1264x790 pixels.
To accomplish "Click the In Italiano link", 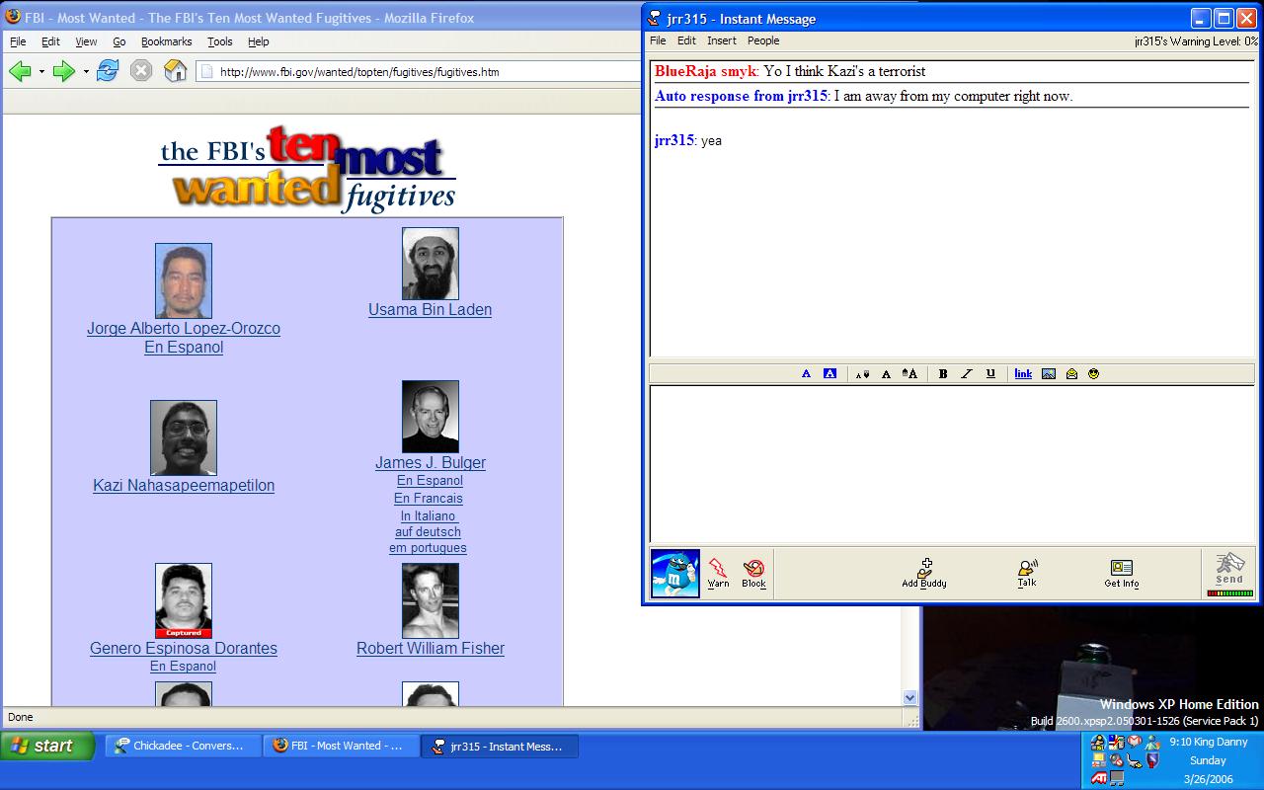I will click(x=429, y=515).
